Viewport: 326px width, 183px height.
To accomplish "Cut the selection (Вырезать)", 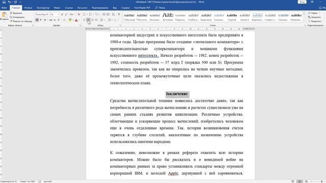I will pos(16,13).
